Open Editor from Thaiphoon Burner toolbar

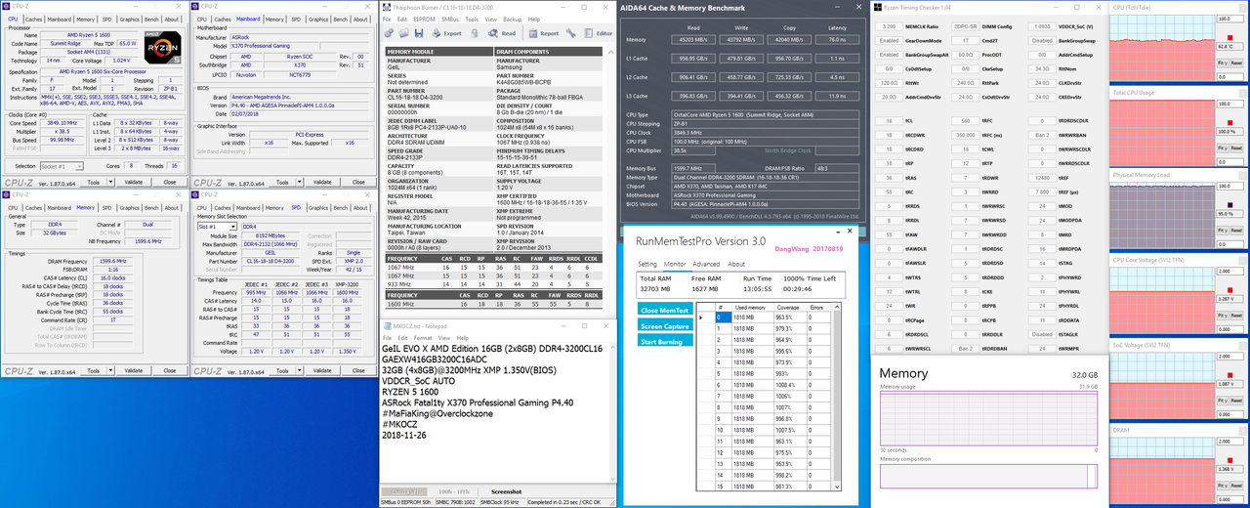[x=598, y=33]
